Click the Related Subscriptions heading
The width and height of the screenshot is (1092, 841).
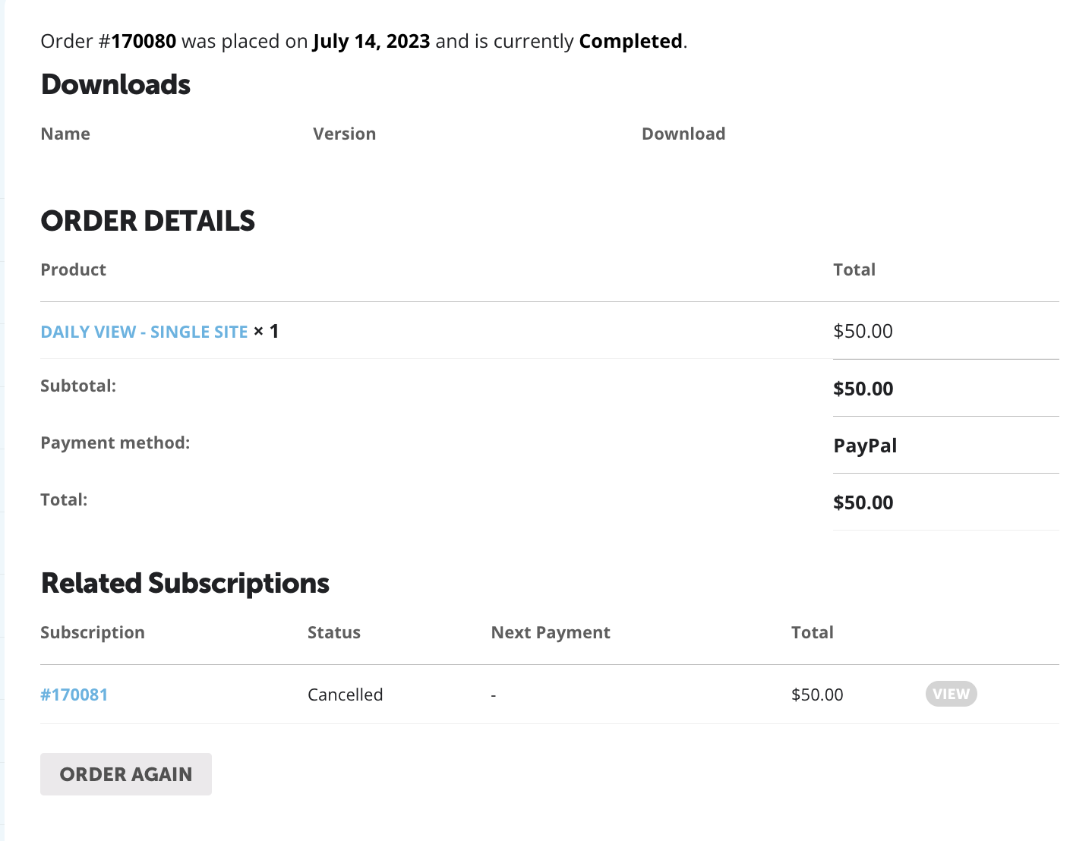tap(185, 583)
